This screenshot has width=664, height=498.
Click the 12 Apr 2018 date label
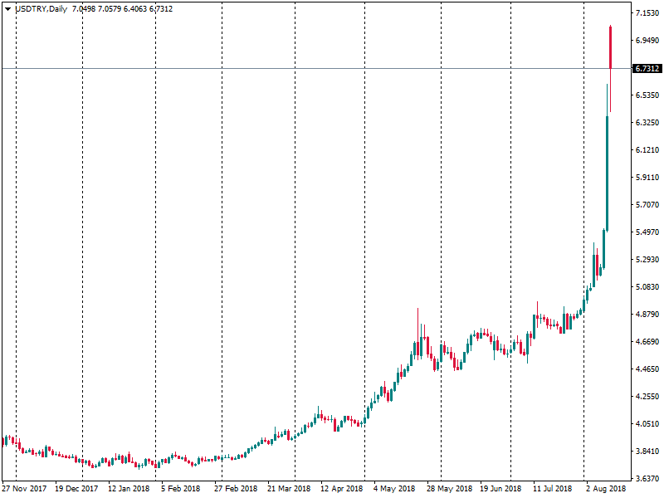click(x=342, y=489)
